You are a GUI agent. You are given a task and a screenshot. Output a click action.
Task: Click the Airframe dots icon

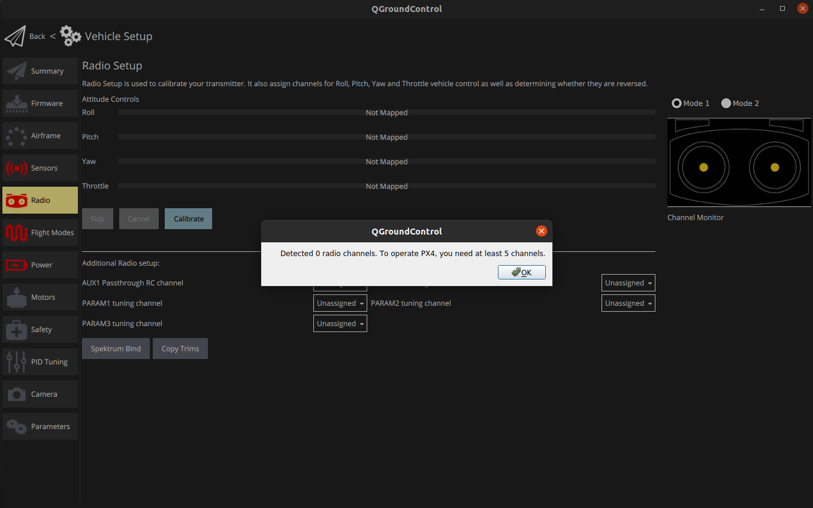point(16,136)
